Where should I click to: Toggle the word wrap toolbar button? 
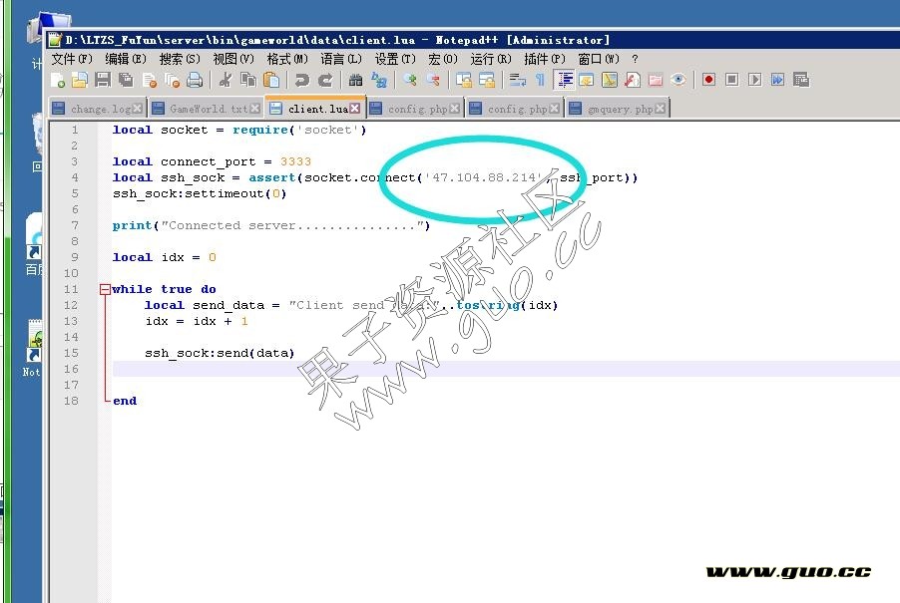click(517, 80)
